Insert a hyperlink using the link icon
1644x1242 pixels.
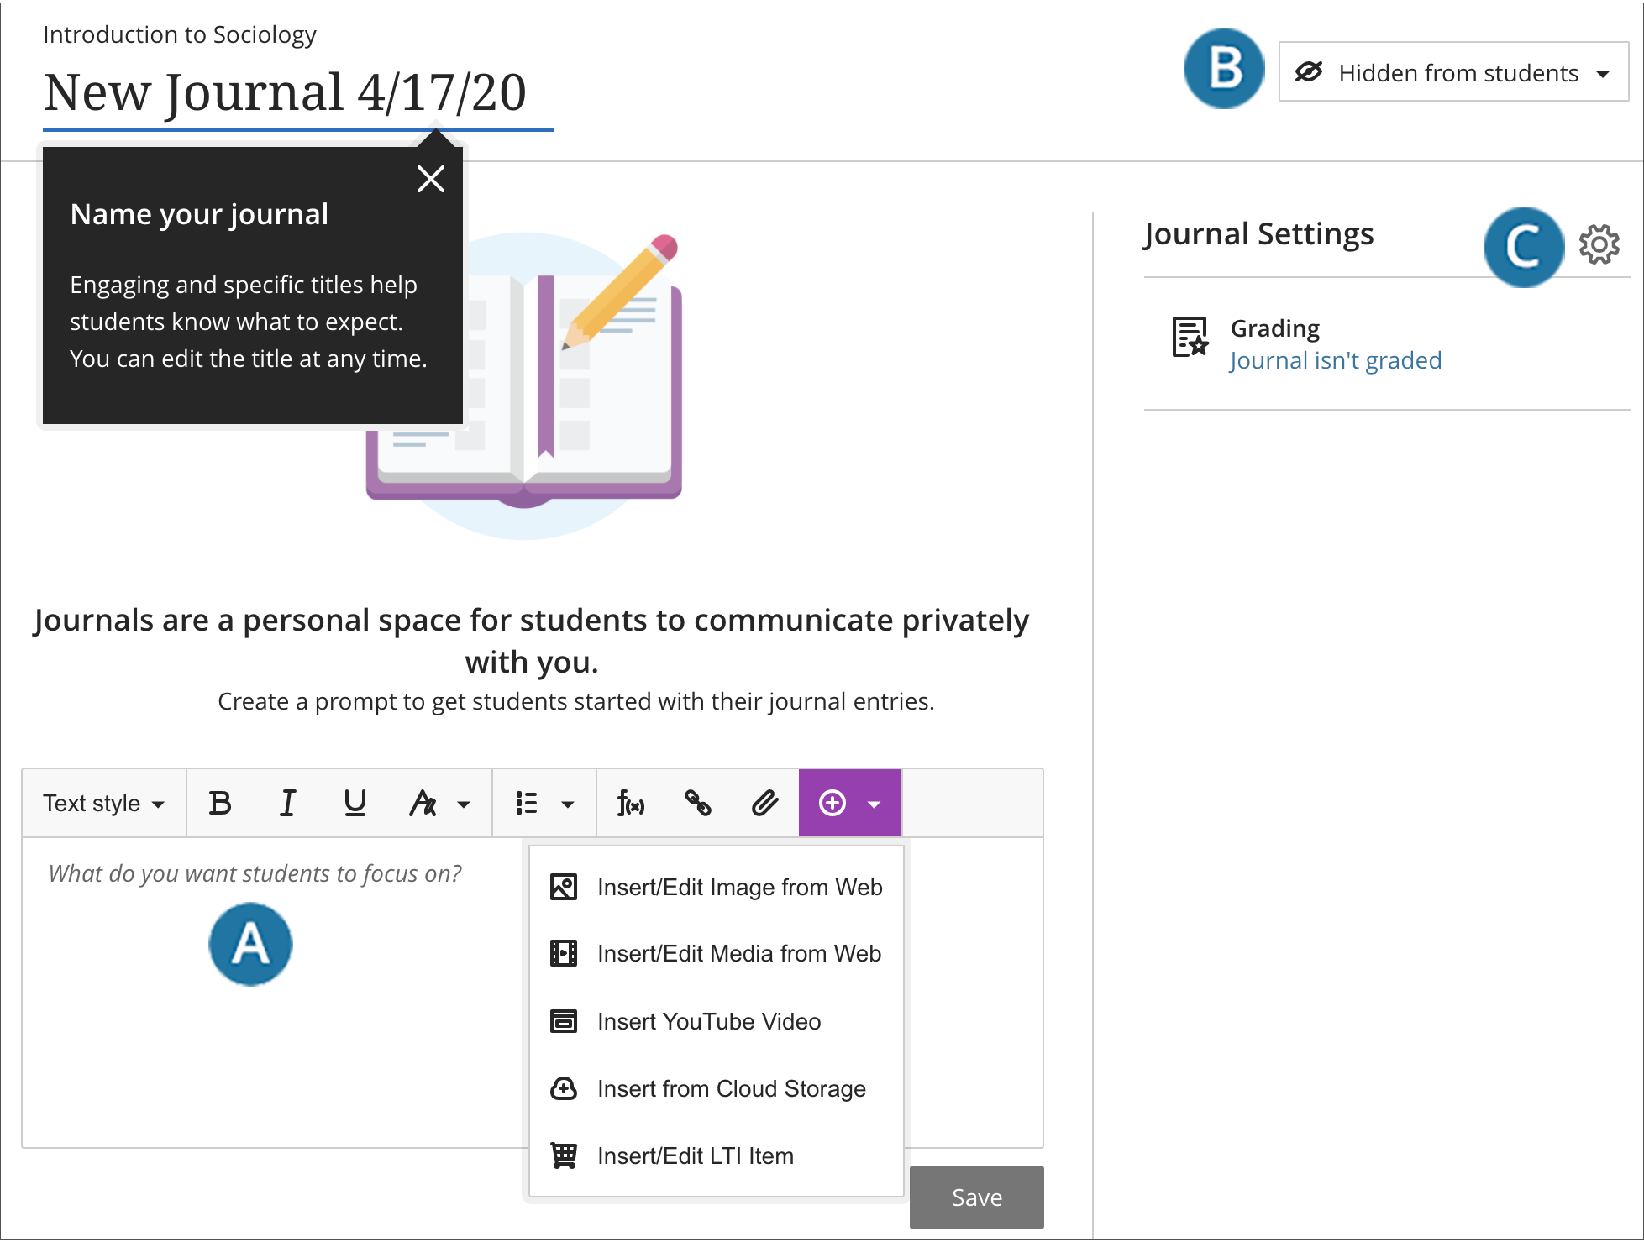[698, 804]
